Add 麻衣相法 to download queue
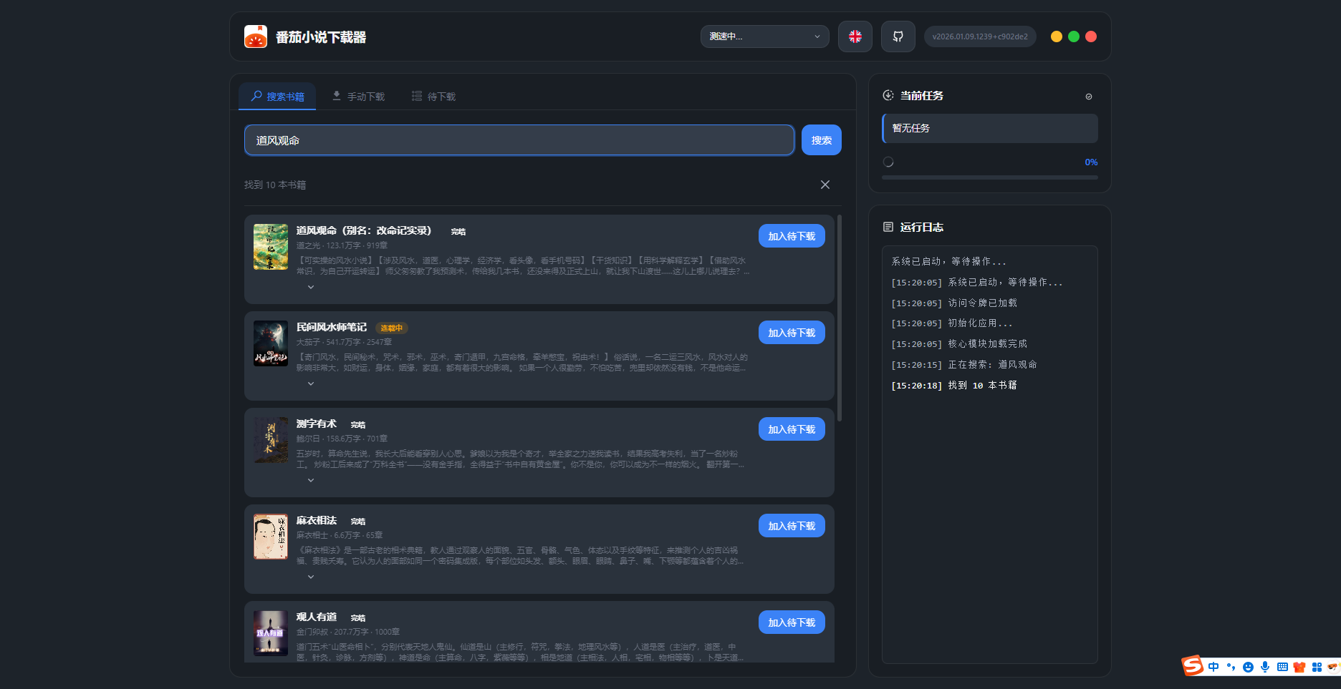1341x689 pixels. pyautogui.click(x=791, y=526)
